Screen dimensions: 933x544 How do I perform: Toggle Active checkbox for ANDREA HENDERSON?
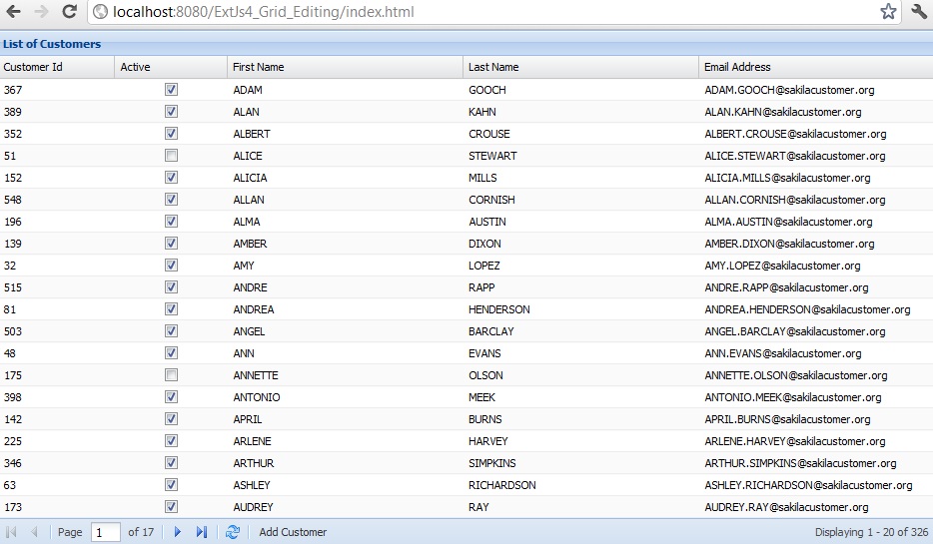[x=171, y=309]
